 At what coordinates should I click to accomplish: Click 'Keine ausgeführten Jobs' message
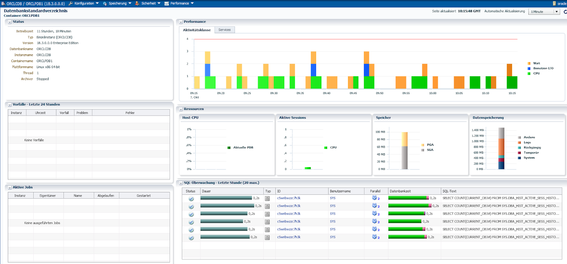click(42, 223)
